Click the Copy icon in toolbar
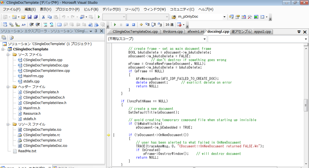 point(49,17)
